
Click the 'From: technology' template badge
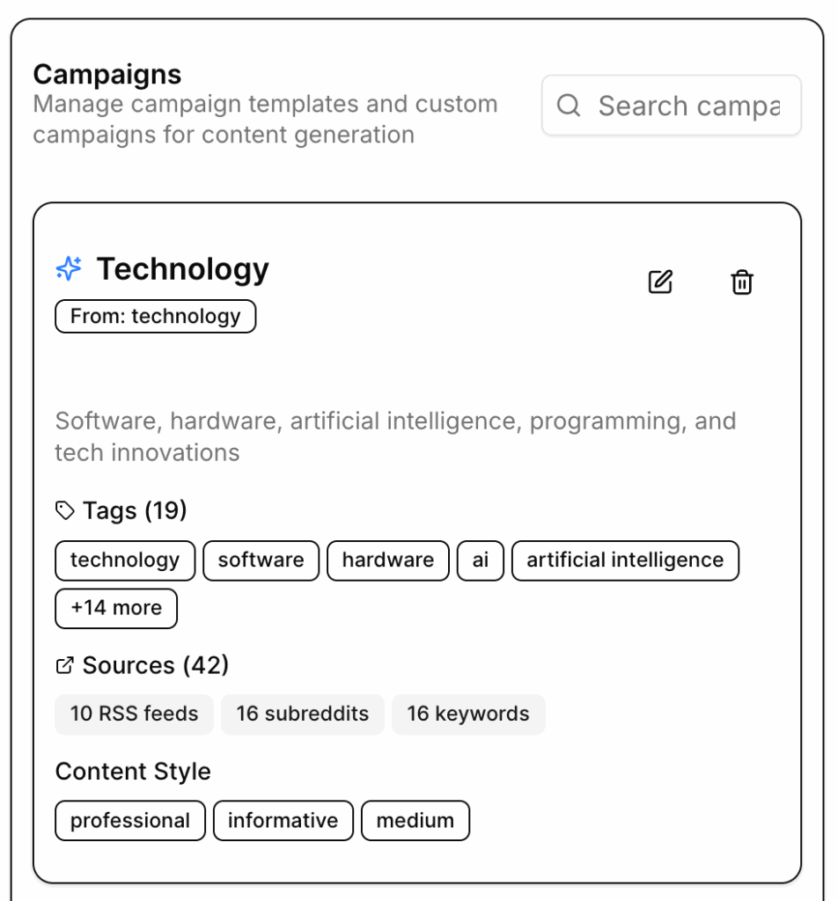[x=155, y=317]
